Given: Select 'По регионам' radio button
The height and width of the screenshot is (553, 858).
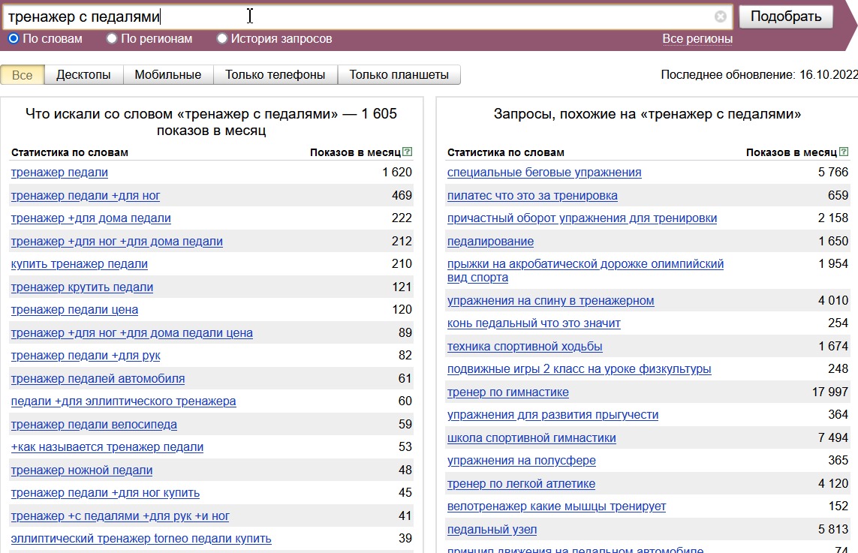Looking at the screenshot, I should tap(112, 38).
